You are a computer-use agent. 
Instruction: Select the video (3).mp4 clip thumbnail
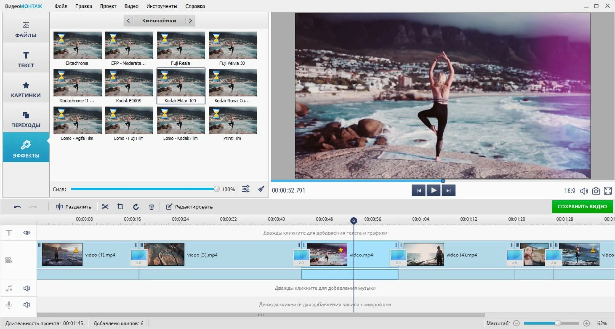pyautogui.click(x=164, y=255)
